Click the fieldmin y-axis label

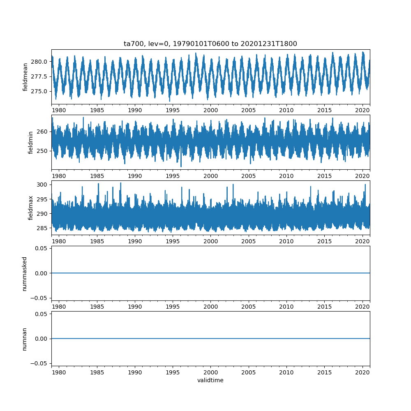[30, 143]
